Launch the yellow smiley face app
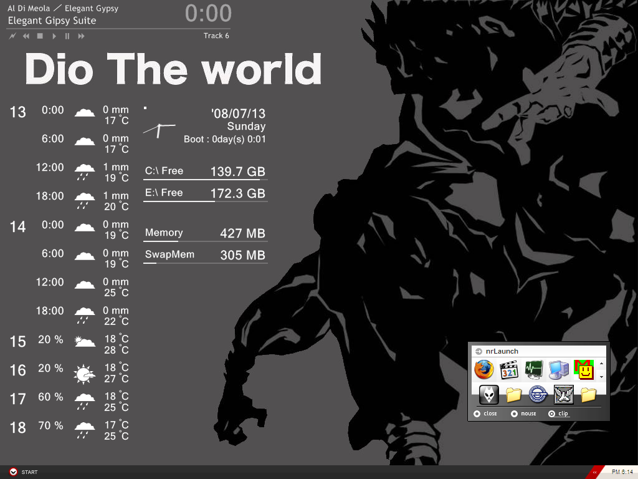 click(583, 370)
